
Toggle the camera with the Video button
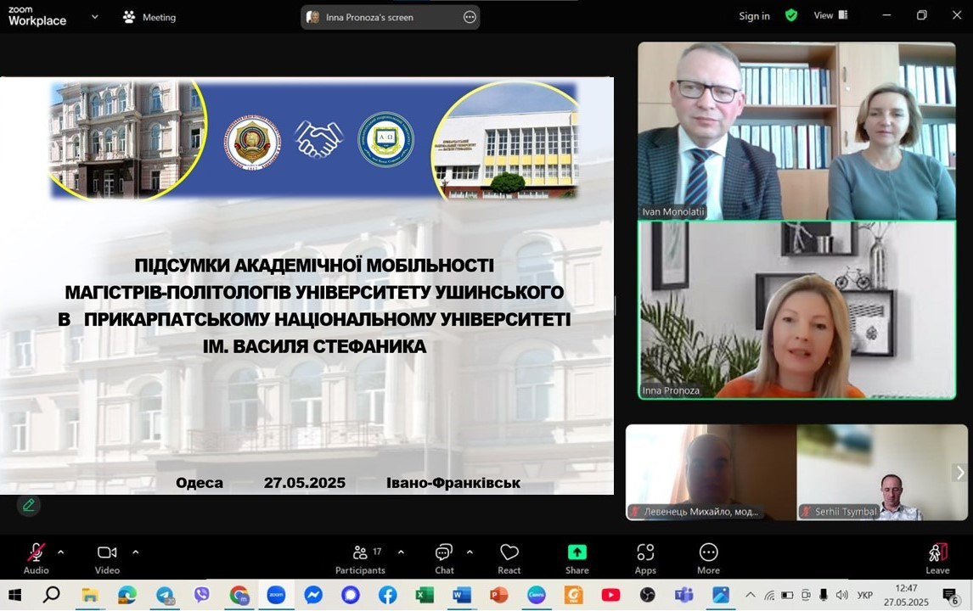[107, 558]
